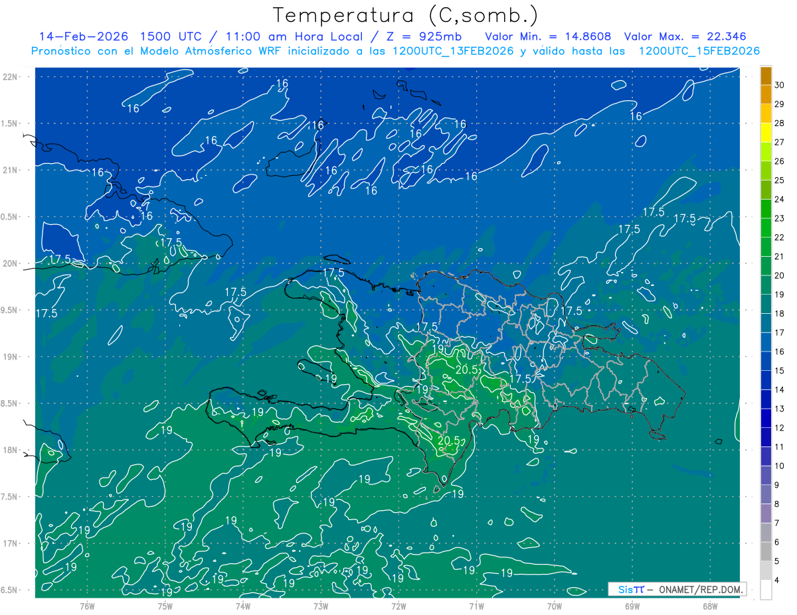The height and width of the screenshot is (615, 797).
Task: Click the "76W" longitude label
Action: pos(87,606)
